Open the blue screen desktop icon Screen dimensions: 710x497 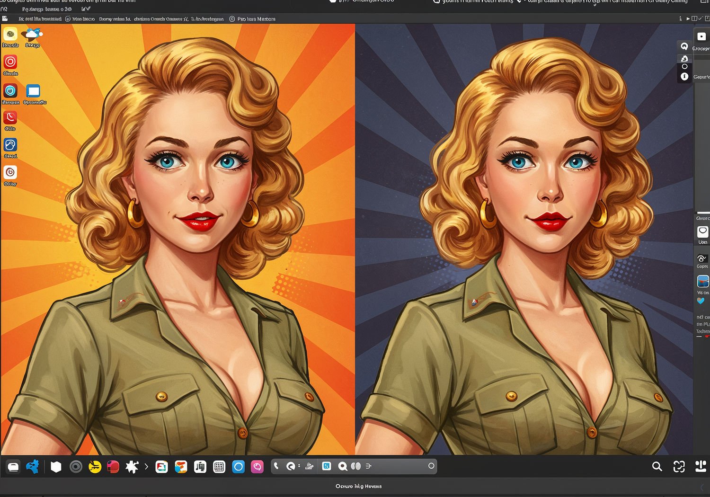[33, 91]
